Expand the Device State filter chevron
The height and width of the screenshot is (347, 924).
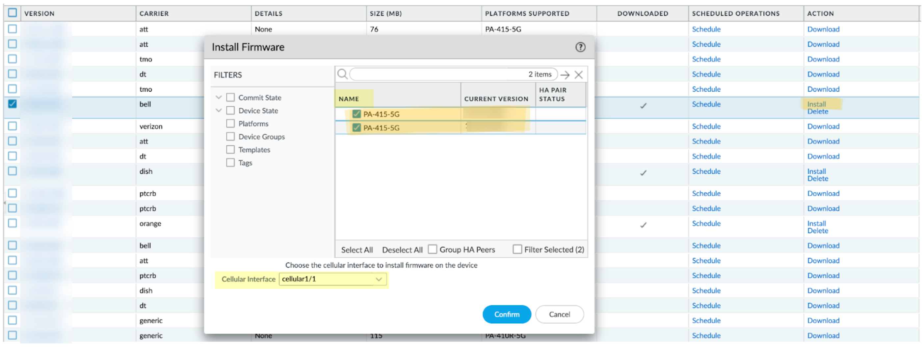(219, 111)
